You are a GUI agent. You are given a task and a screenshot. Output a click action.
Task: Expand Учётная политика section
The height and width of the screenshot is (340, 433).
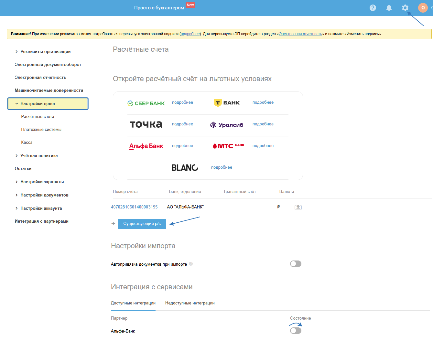pos(36,156)
